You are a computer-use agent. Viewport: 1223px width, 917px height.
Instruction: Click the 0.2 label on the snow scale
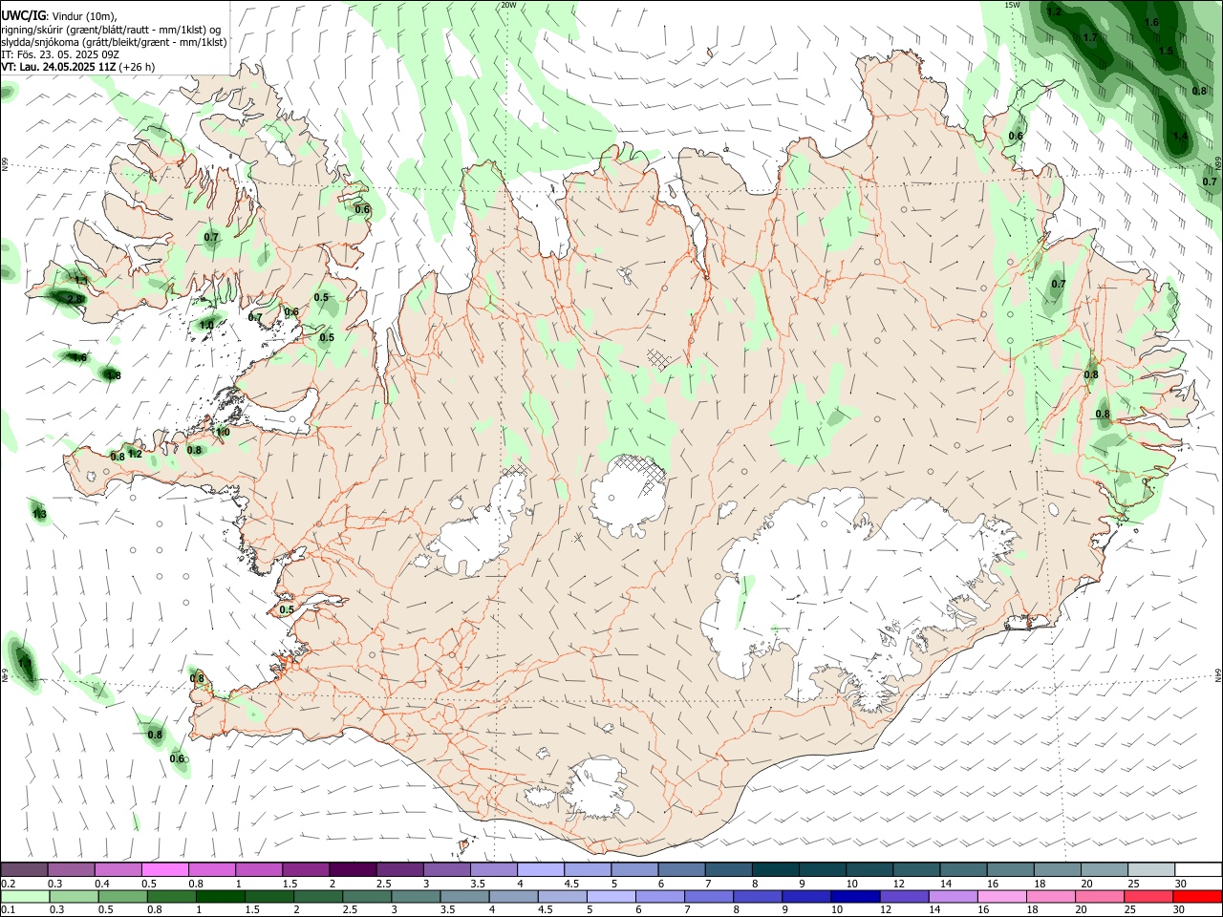pyautogui.click(x=9, y=884)
